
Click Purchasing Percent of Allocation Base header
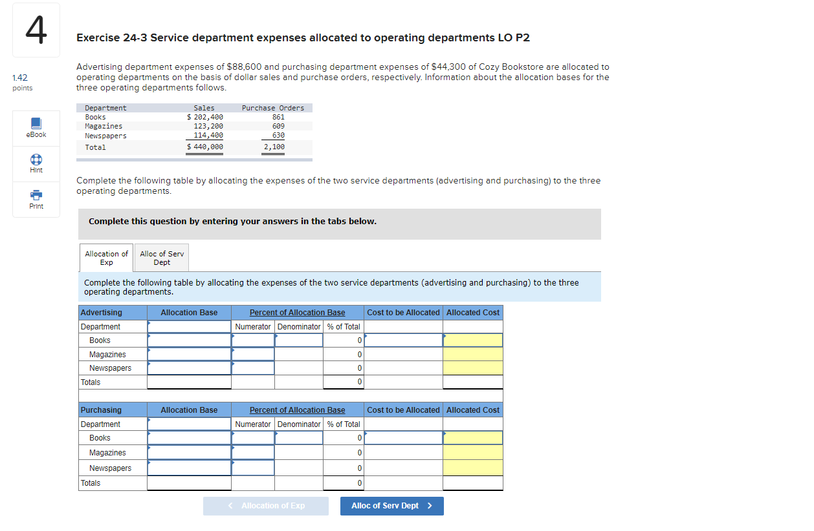(x=298, y=410)
